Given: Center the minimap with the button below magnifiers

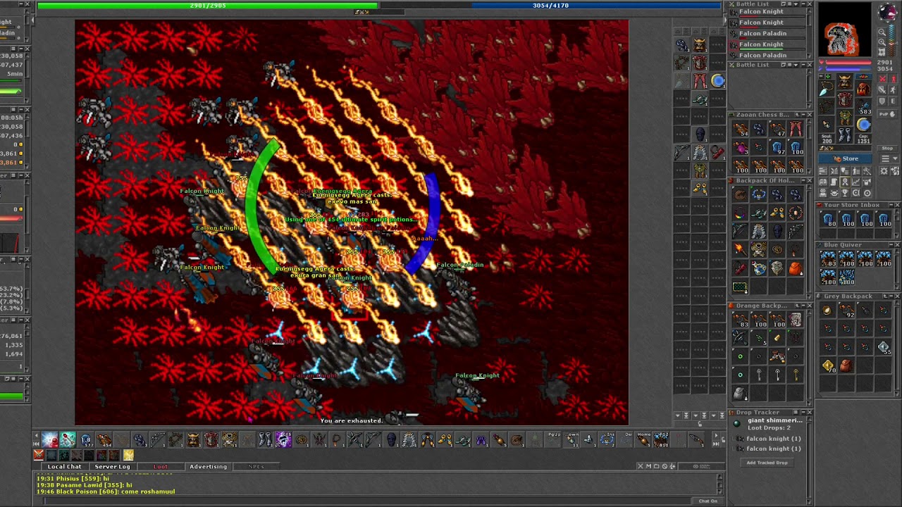Looking at the screenshot, I should coord(882,54).
